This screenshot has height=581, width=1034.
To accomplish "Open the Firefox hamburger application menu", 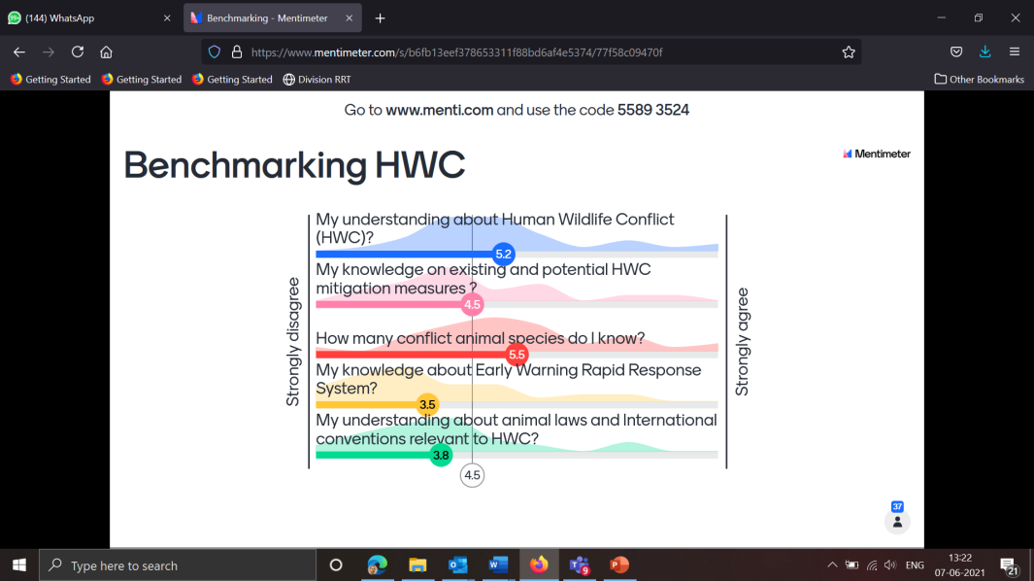I will click(x=1015, y=52).
